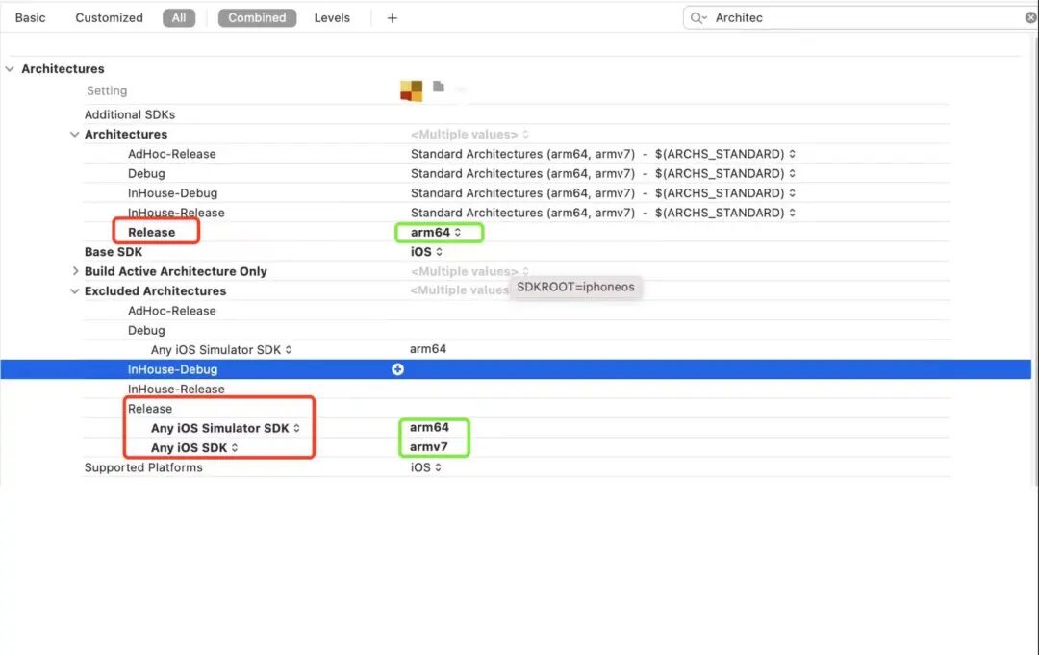The width and height of the screenshot is (1039, 655).
Task: Click the project icon in Setting header
Action: coord(412,90)
